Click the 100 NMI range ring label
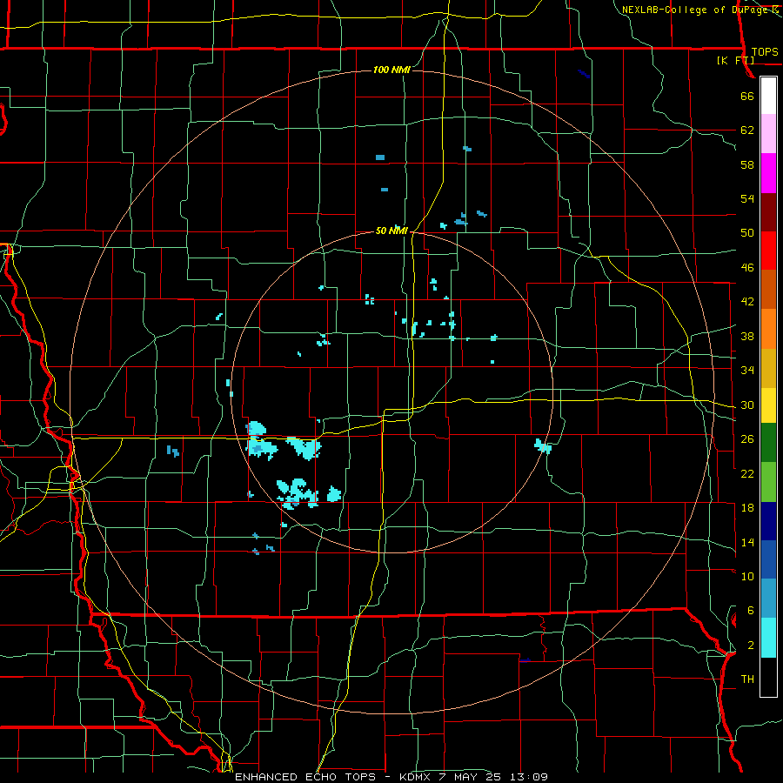 [x=392, y=70]
